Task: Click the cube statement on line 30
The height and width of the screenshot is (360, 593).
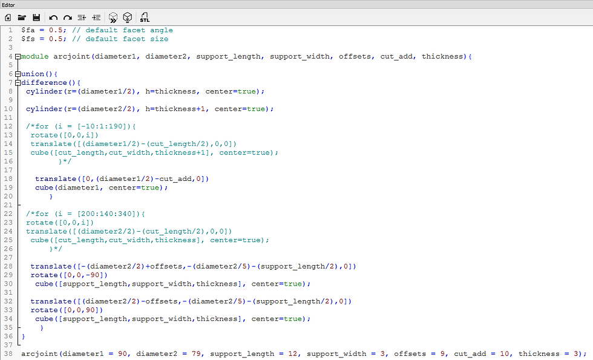Action: 173,284
